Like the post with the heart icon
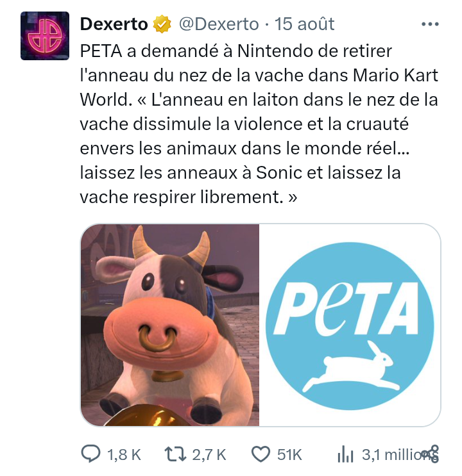 [x=261, y=454]
